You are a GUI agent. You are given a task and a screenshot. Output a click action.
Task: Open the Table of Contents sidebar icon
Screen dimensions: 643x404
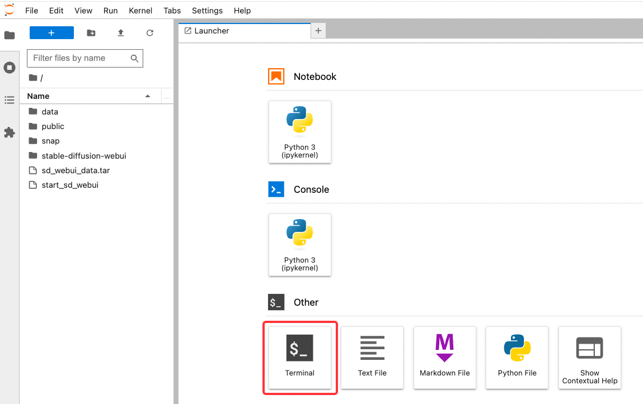(10, 100)
